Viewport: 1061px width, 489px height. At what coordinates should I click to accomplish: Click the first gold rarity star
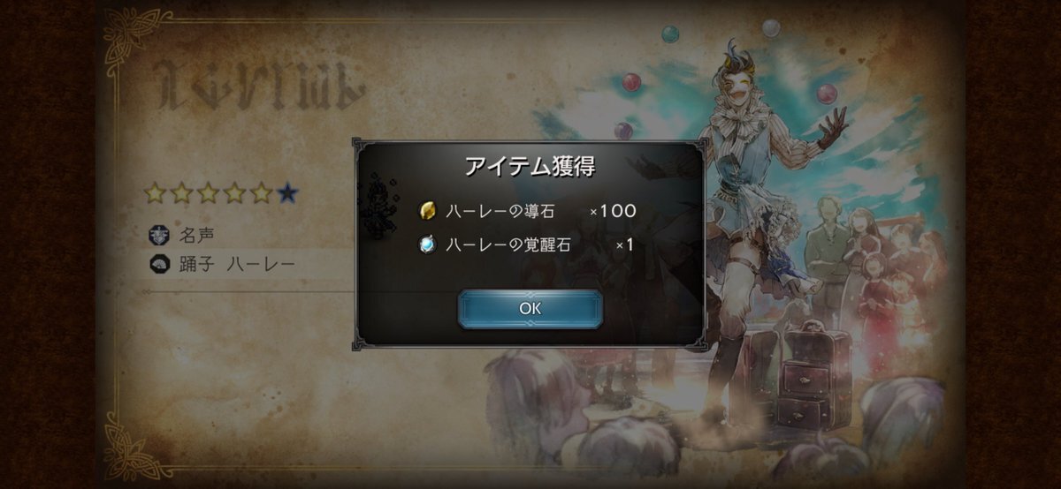click(x=155, y=193)
